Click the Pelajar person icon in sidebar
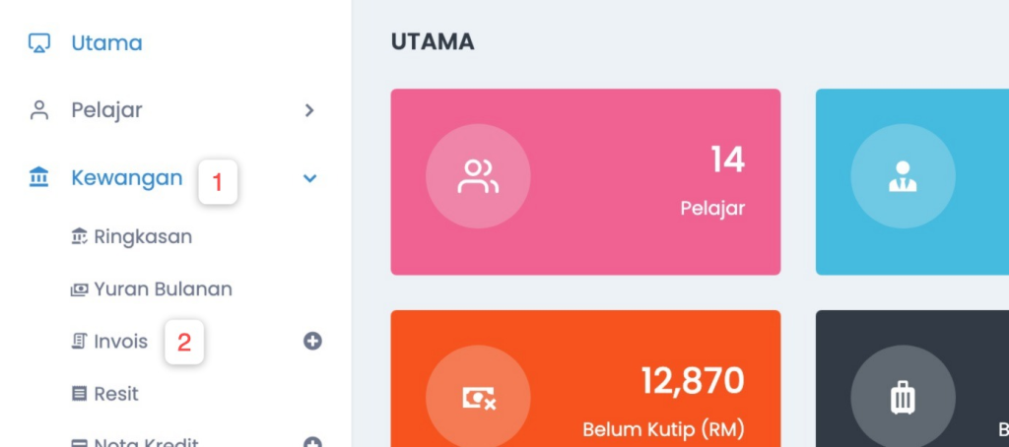This screenshot has width=1009, height=447. 39,110
